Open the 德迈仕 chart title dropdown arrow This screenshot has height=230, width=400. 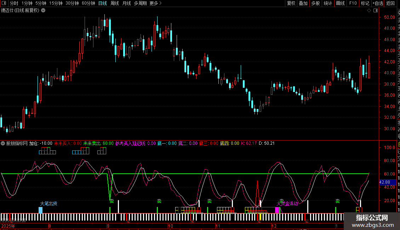pos(43,10)
